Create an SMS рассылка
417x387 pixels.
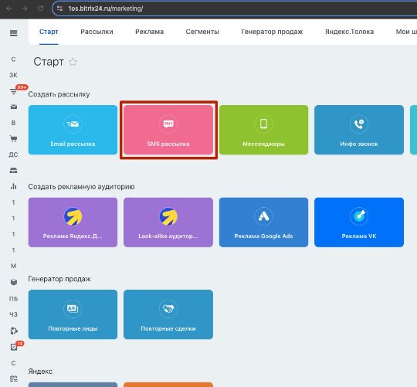[x=168, y=130]
